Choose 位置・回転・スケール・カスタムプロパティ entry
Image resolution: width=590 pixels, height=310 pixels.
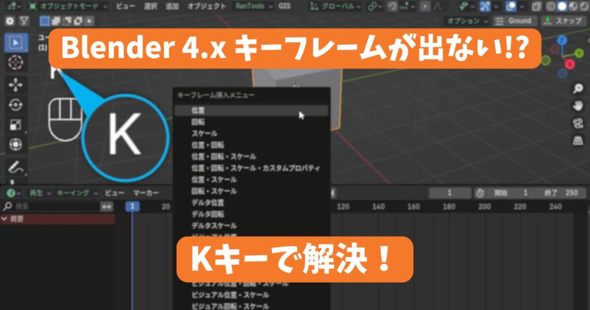251,168
